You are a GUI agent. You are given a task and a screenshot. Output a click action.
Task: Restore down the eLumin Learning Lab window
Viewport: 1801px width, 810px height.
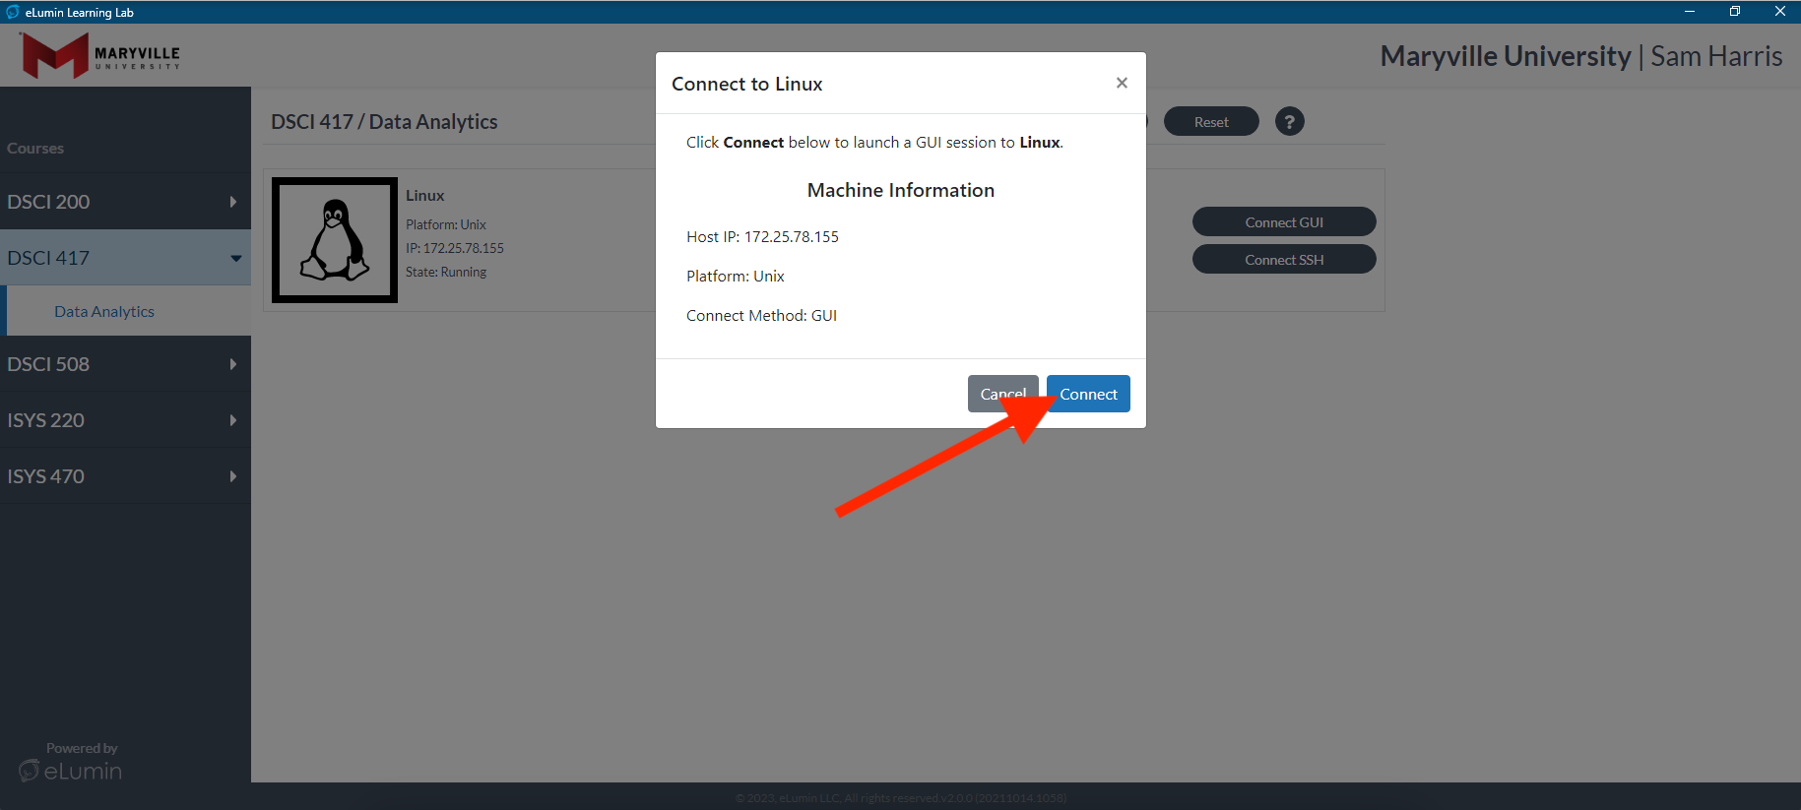[x=1735, y=12]
